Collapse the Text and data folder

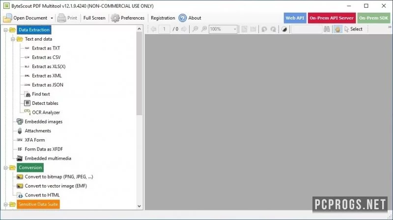click(13, 39)
